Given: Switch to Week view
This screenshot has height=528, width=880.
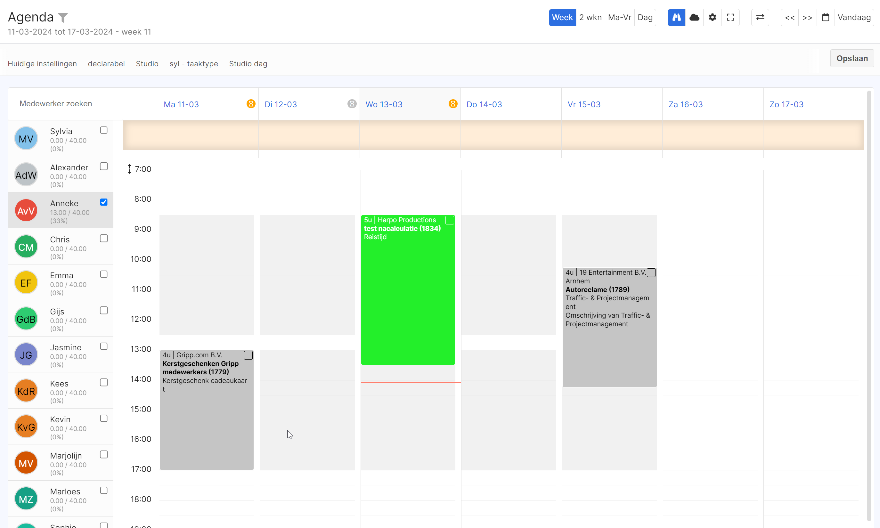Looking at the screenshot, I should pos(562,17).
